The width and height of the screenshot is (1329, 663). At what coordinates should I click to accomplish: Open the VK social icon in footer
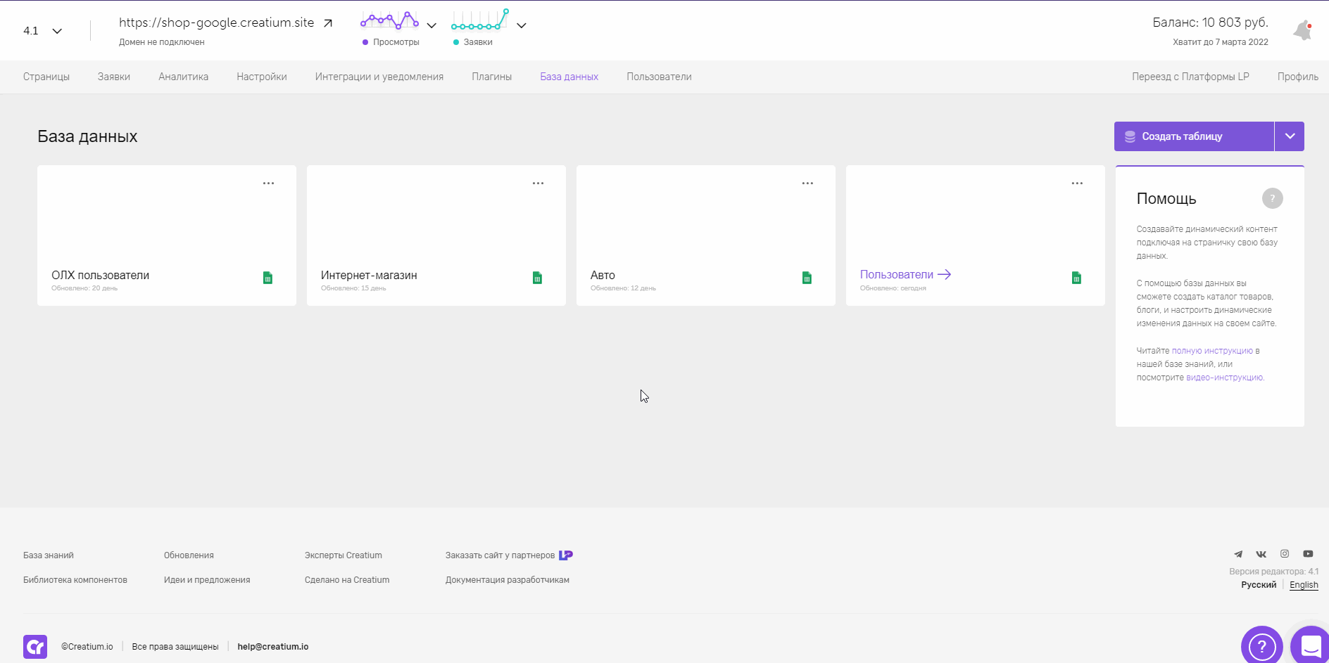pos(1261,554)
